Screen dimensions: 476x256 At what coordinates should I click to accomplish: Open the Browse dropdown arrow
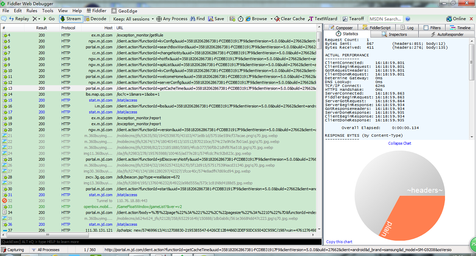tap(271, 19)
